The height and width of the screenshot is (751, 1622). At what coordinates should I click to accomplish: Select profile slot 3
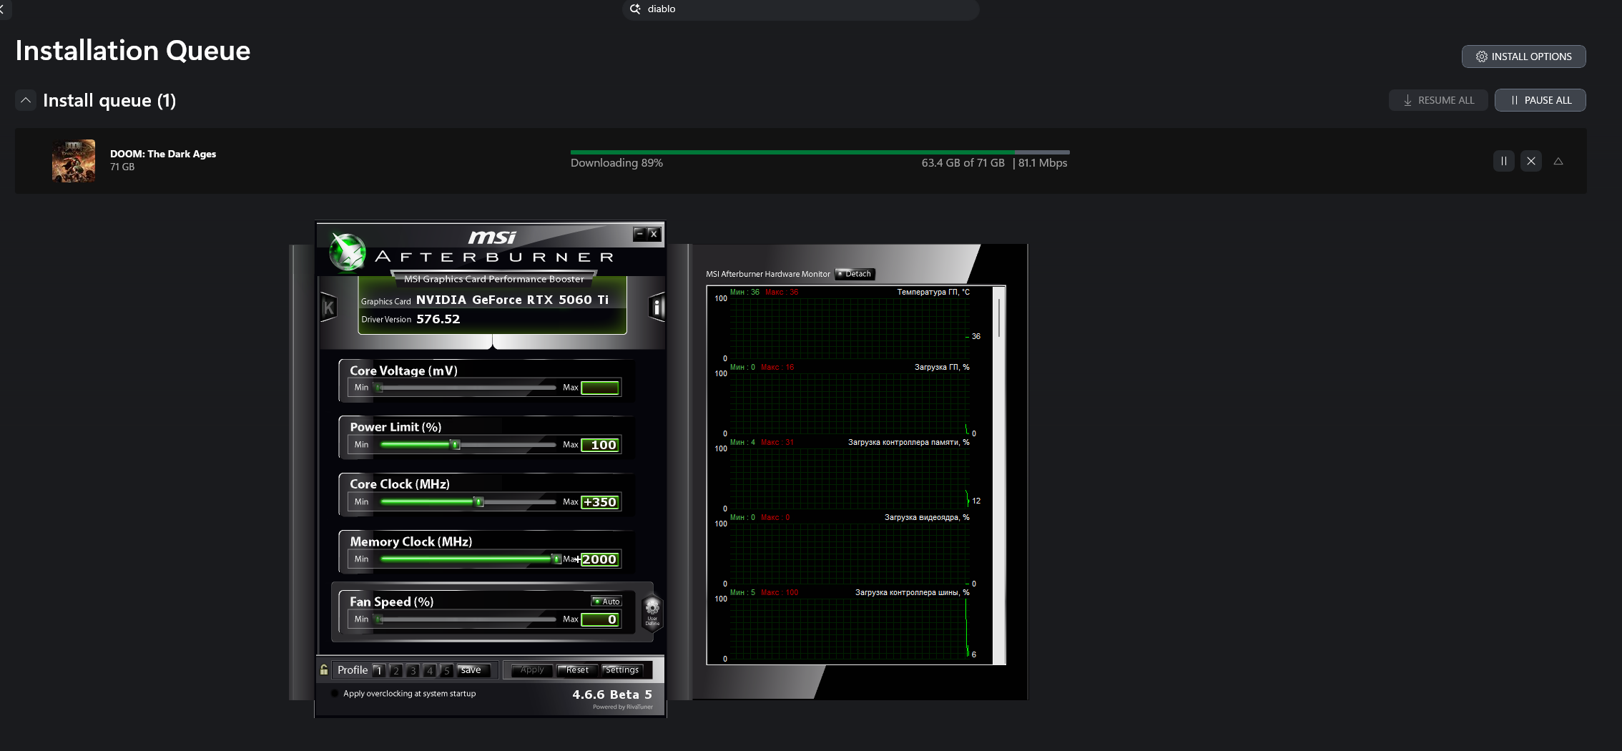tap(413, 670)
